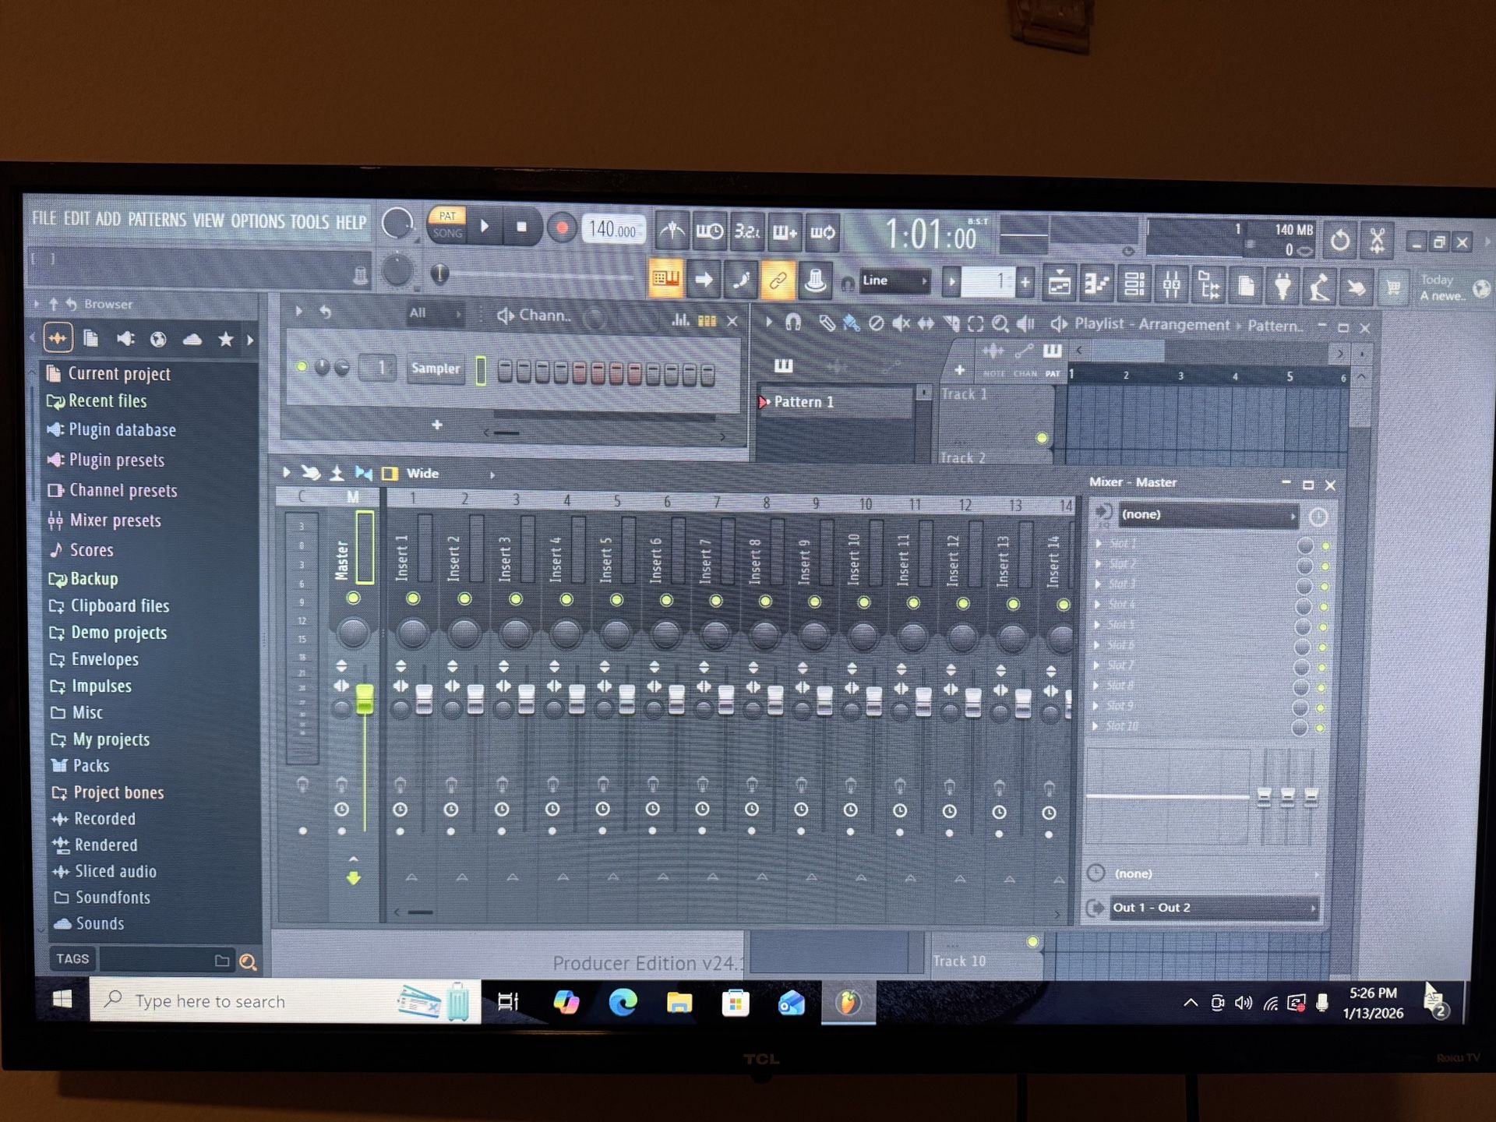Click the Sampler channel button
This screenshot has width=1496, height=1122.
click(435, 369)
